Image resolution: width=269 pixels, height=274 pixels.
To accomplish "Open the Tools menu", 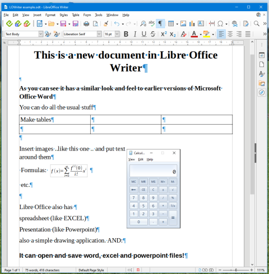I will [x=99, y=15].
